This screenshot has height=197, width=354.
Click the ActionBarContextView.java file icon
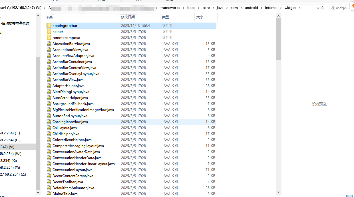pyautogui.click(x=49, y=68)
